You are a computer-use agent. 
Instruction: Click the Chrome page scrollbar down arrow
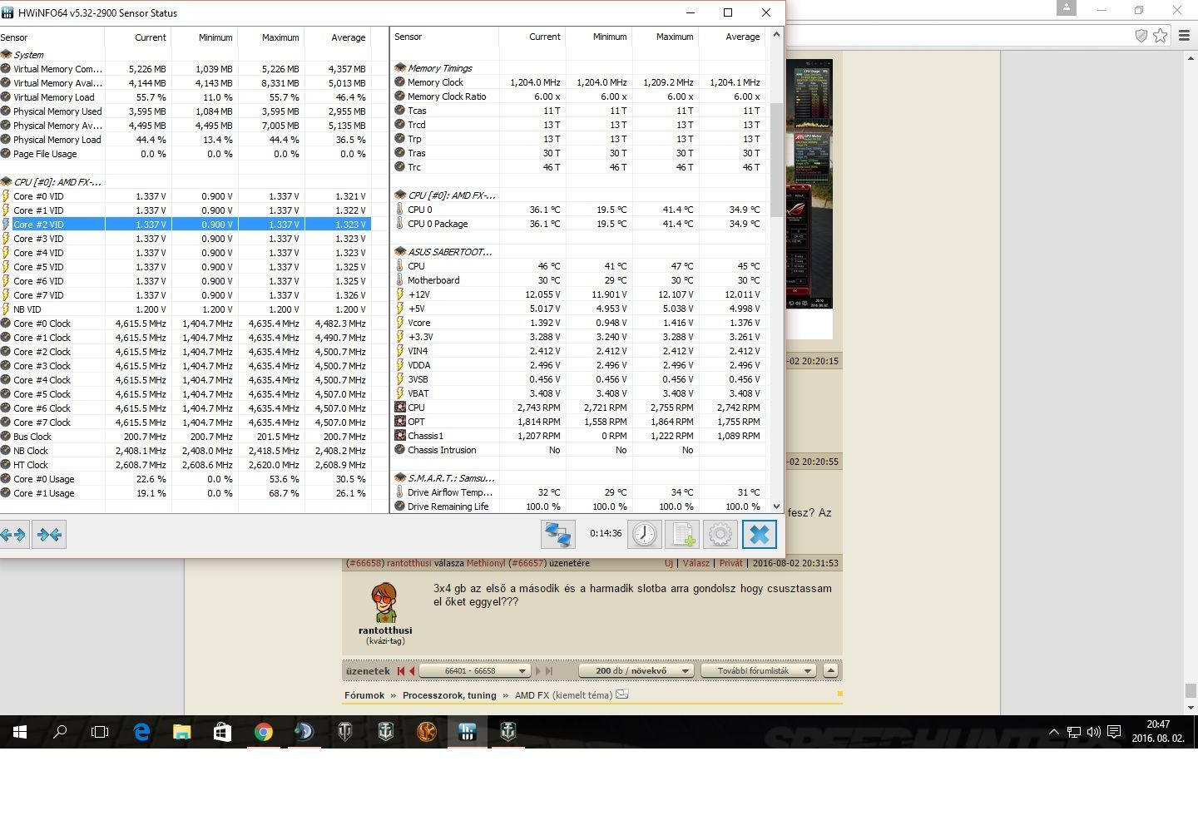coord(1191,708)
